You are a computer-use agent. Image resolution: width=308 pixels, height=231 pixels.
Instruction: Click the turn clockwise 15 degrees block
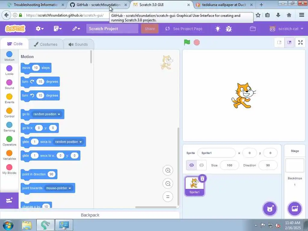point(40,82)
